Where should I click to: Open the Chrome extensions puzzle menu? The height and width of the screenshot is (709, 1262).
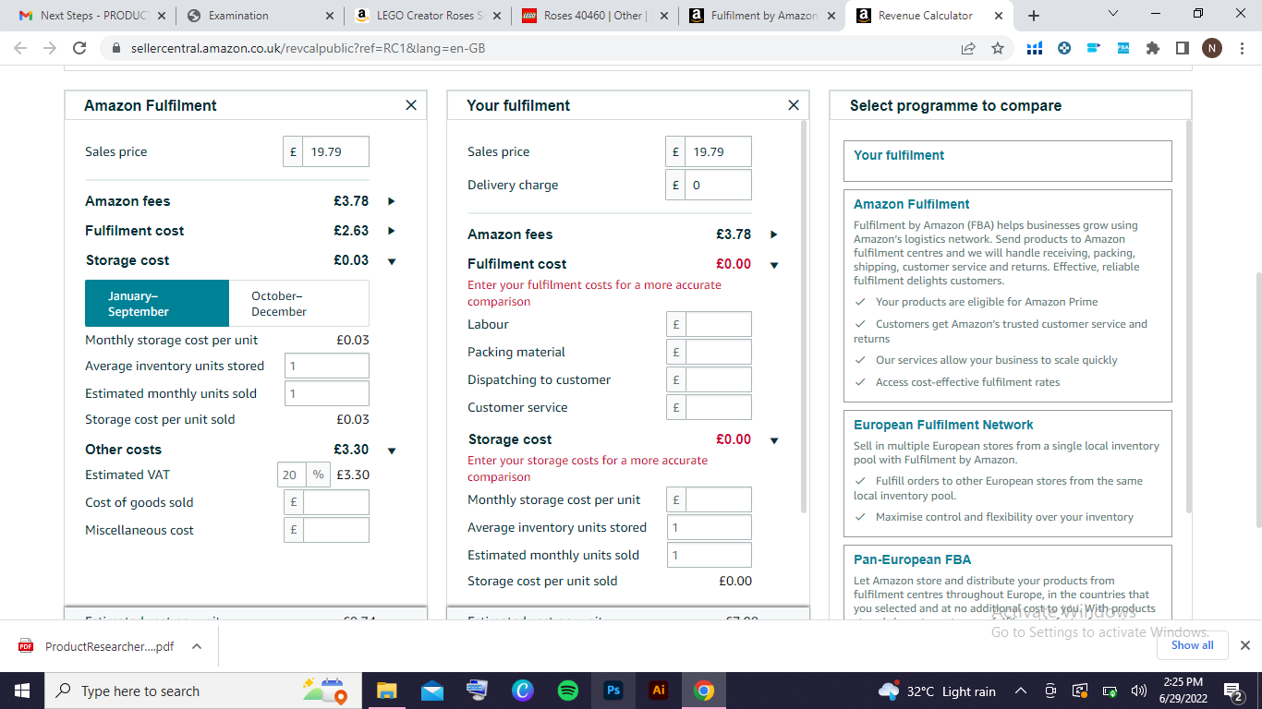click(1153, 48)
